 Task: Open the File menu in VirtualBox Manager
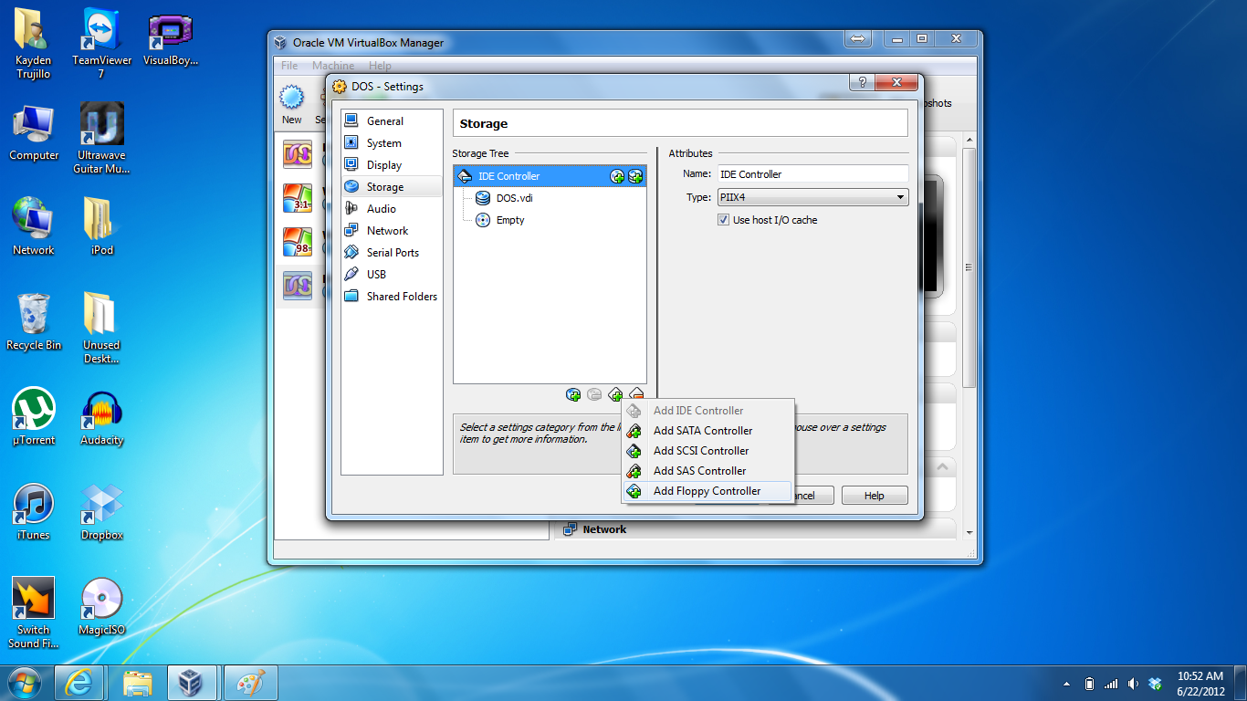click(x=289, y=66)
